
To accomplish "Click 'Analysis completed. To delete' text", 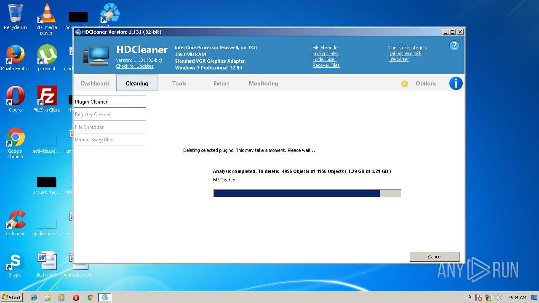I will (x=247, y=171).
